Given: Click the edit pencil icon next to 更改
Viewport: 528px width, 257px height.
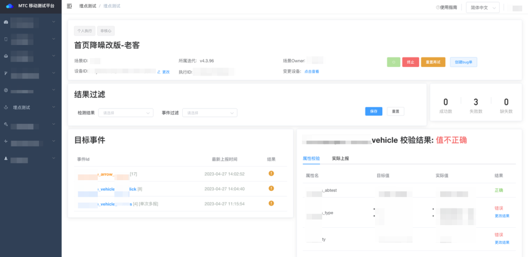Looking at the screenshot, I should pyautogui.click(x=159, y=72).
